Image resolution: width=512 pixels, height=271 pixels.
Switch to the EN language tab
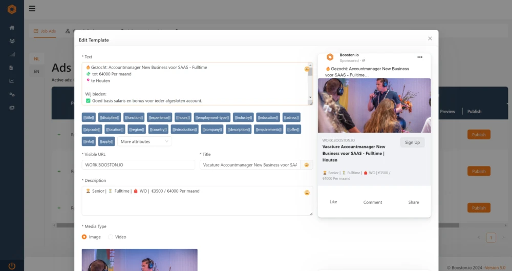(x=36, y=71)
